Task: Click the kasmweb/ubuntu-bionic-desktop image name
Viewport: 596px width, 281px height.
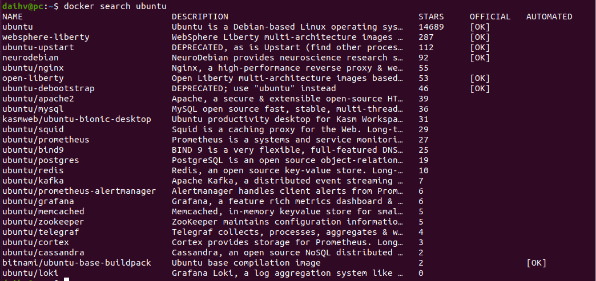Action: coord(76,119)
